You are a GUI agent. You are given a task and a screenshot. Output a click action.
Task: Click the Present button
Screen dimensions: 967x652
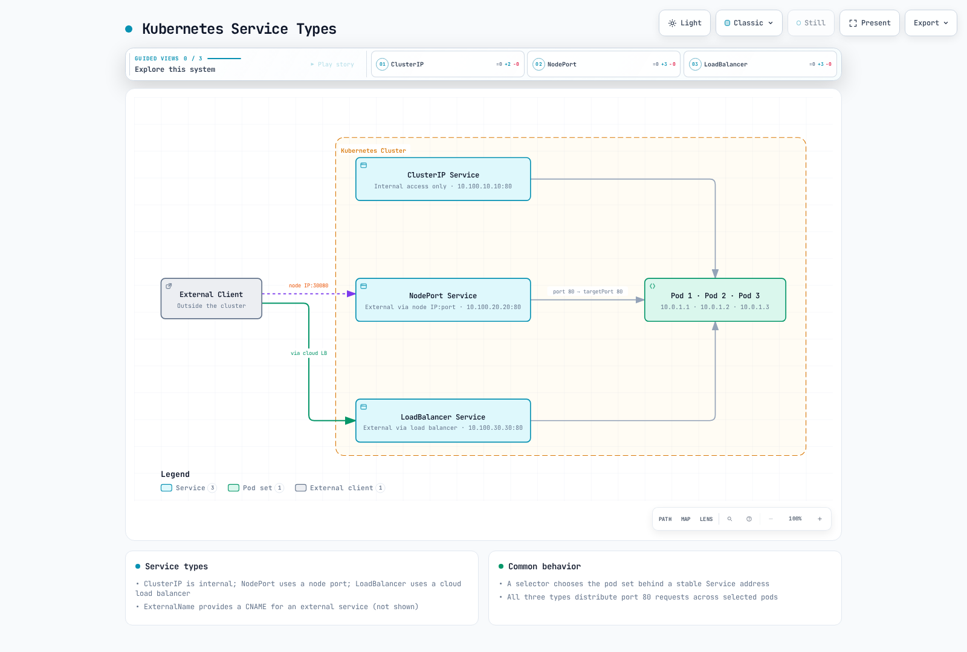tap(870, 23)
